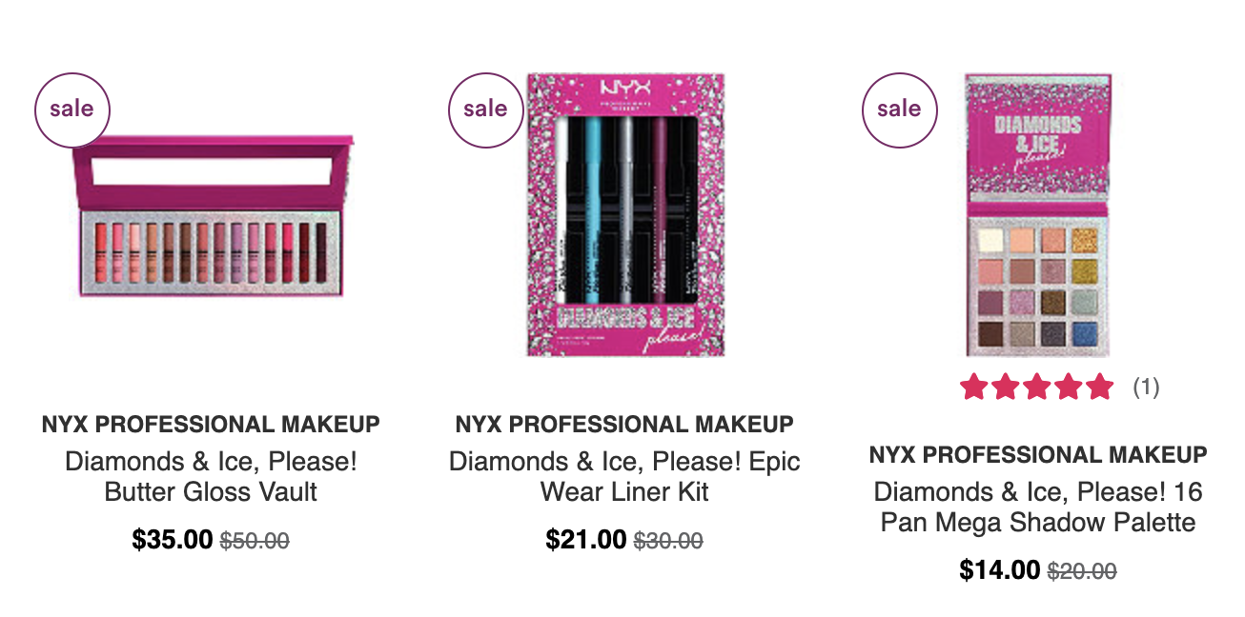The width and height of the screenshot is (1245, 617).
Task: Click NYX Professional Makeup brand above Liner Kit
Action: pyautogui.click(x=624, y=424)
